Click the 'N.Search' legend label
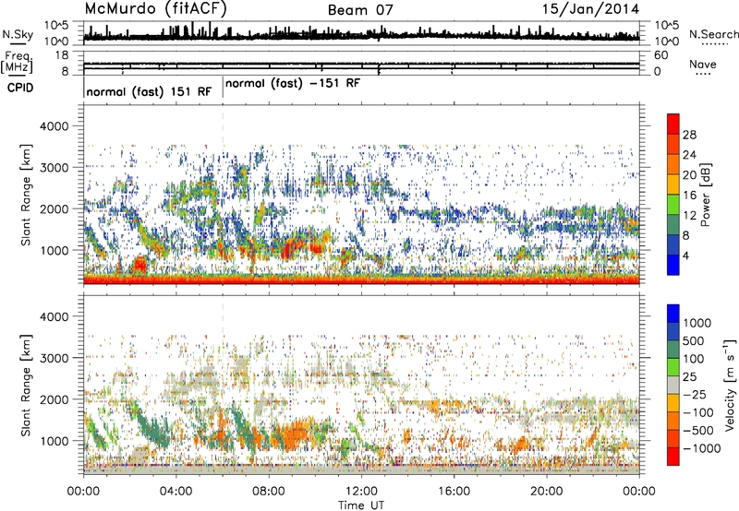Image resolution: width=739 pixels, height=511 pixels. click(x=713, y=34)
